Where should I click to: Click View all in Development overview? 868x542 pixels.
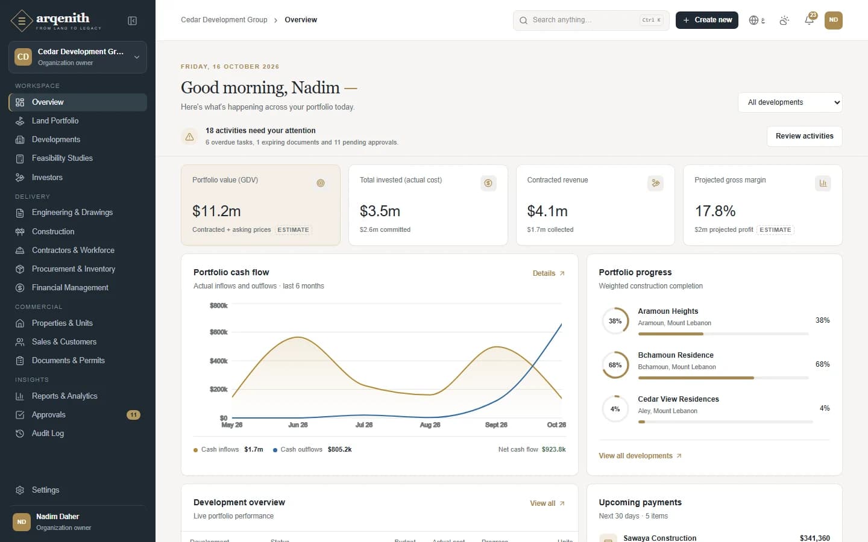click(547, 503)
